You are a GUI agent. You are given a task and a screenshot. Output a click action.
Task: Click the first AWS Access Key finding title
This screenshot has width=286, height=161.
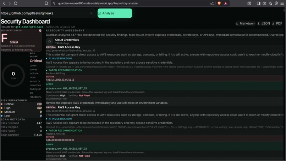coord(69,47)
